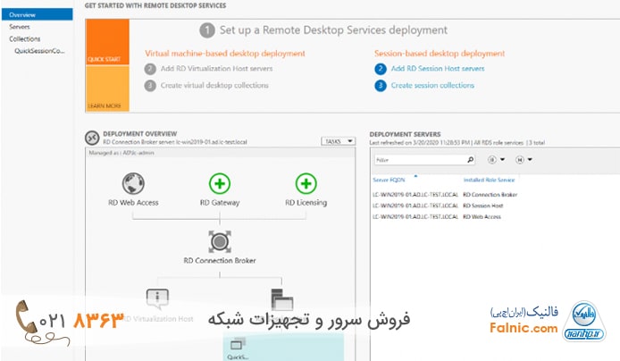
Task: Click the RD Virtualization Host icon
Action: point(157,298)
